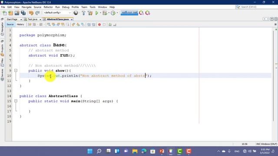Image resolution: width=278 pixels, height=156 pixels.
Task: Open the Tools menu
Action: click(x=93, y=7)
